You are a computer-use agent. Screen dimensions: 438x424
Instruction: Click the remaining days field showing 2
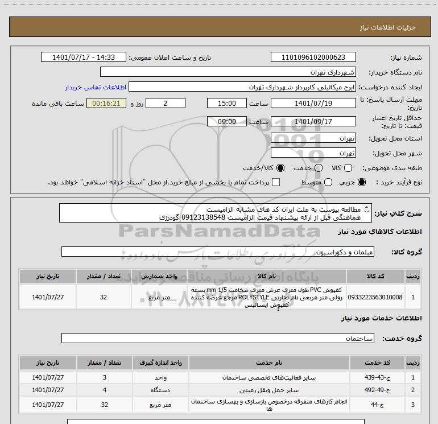tap(166, 103)
